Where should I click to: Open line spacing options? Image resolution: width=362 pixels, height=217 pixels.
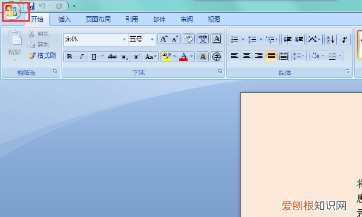[x=299, y=56]
